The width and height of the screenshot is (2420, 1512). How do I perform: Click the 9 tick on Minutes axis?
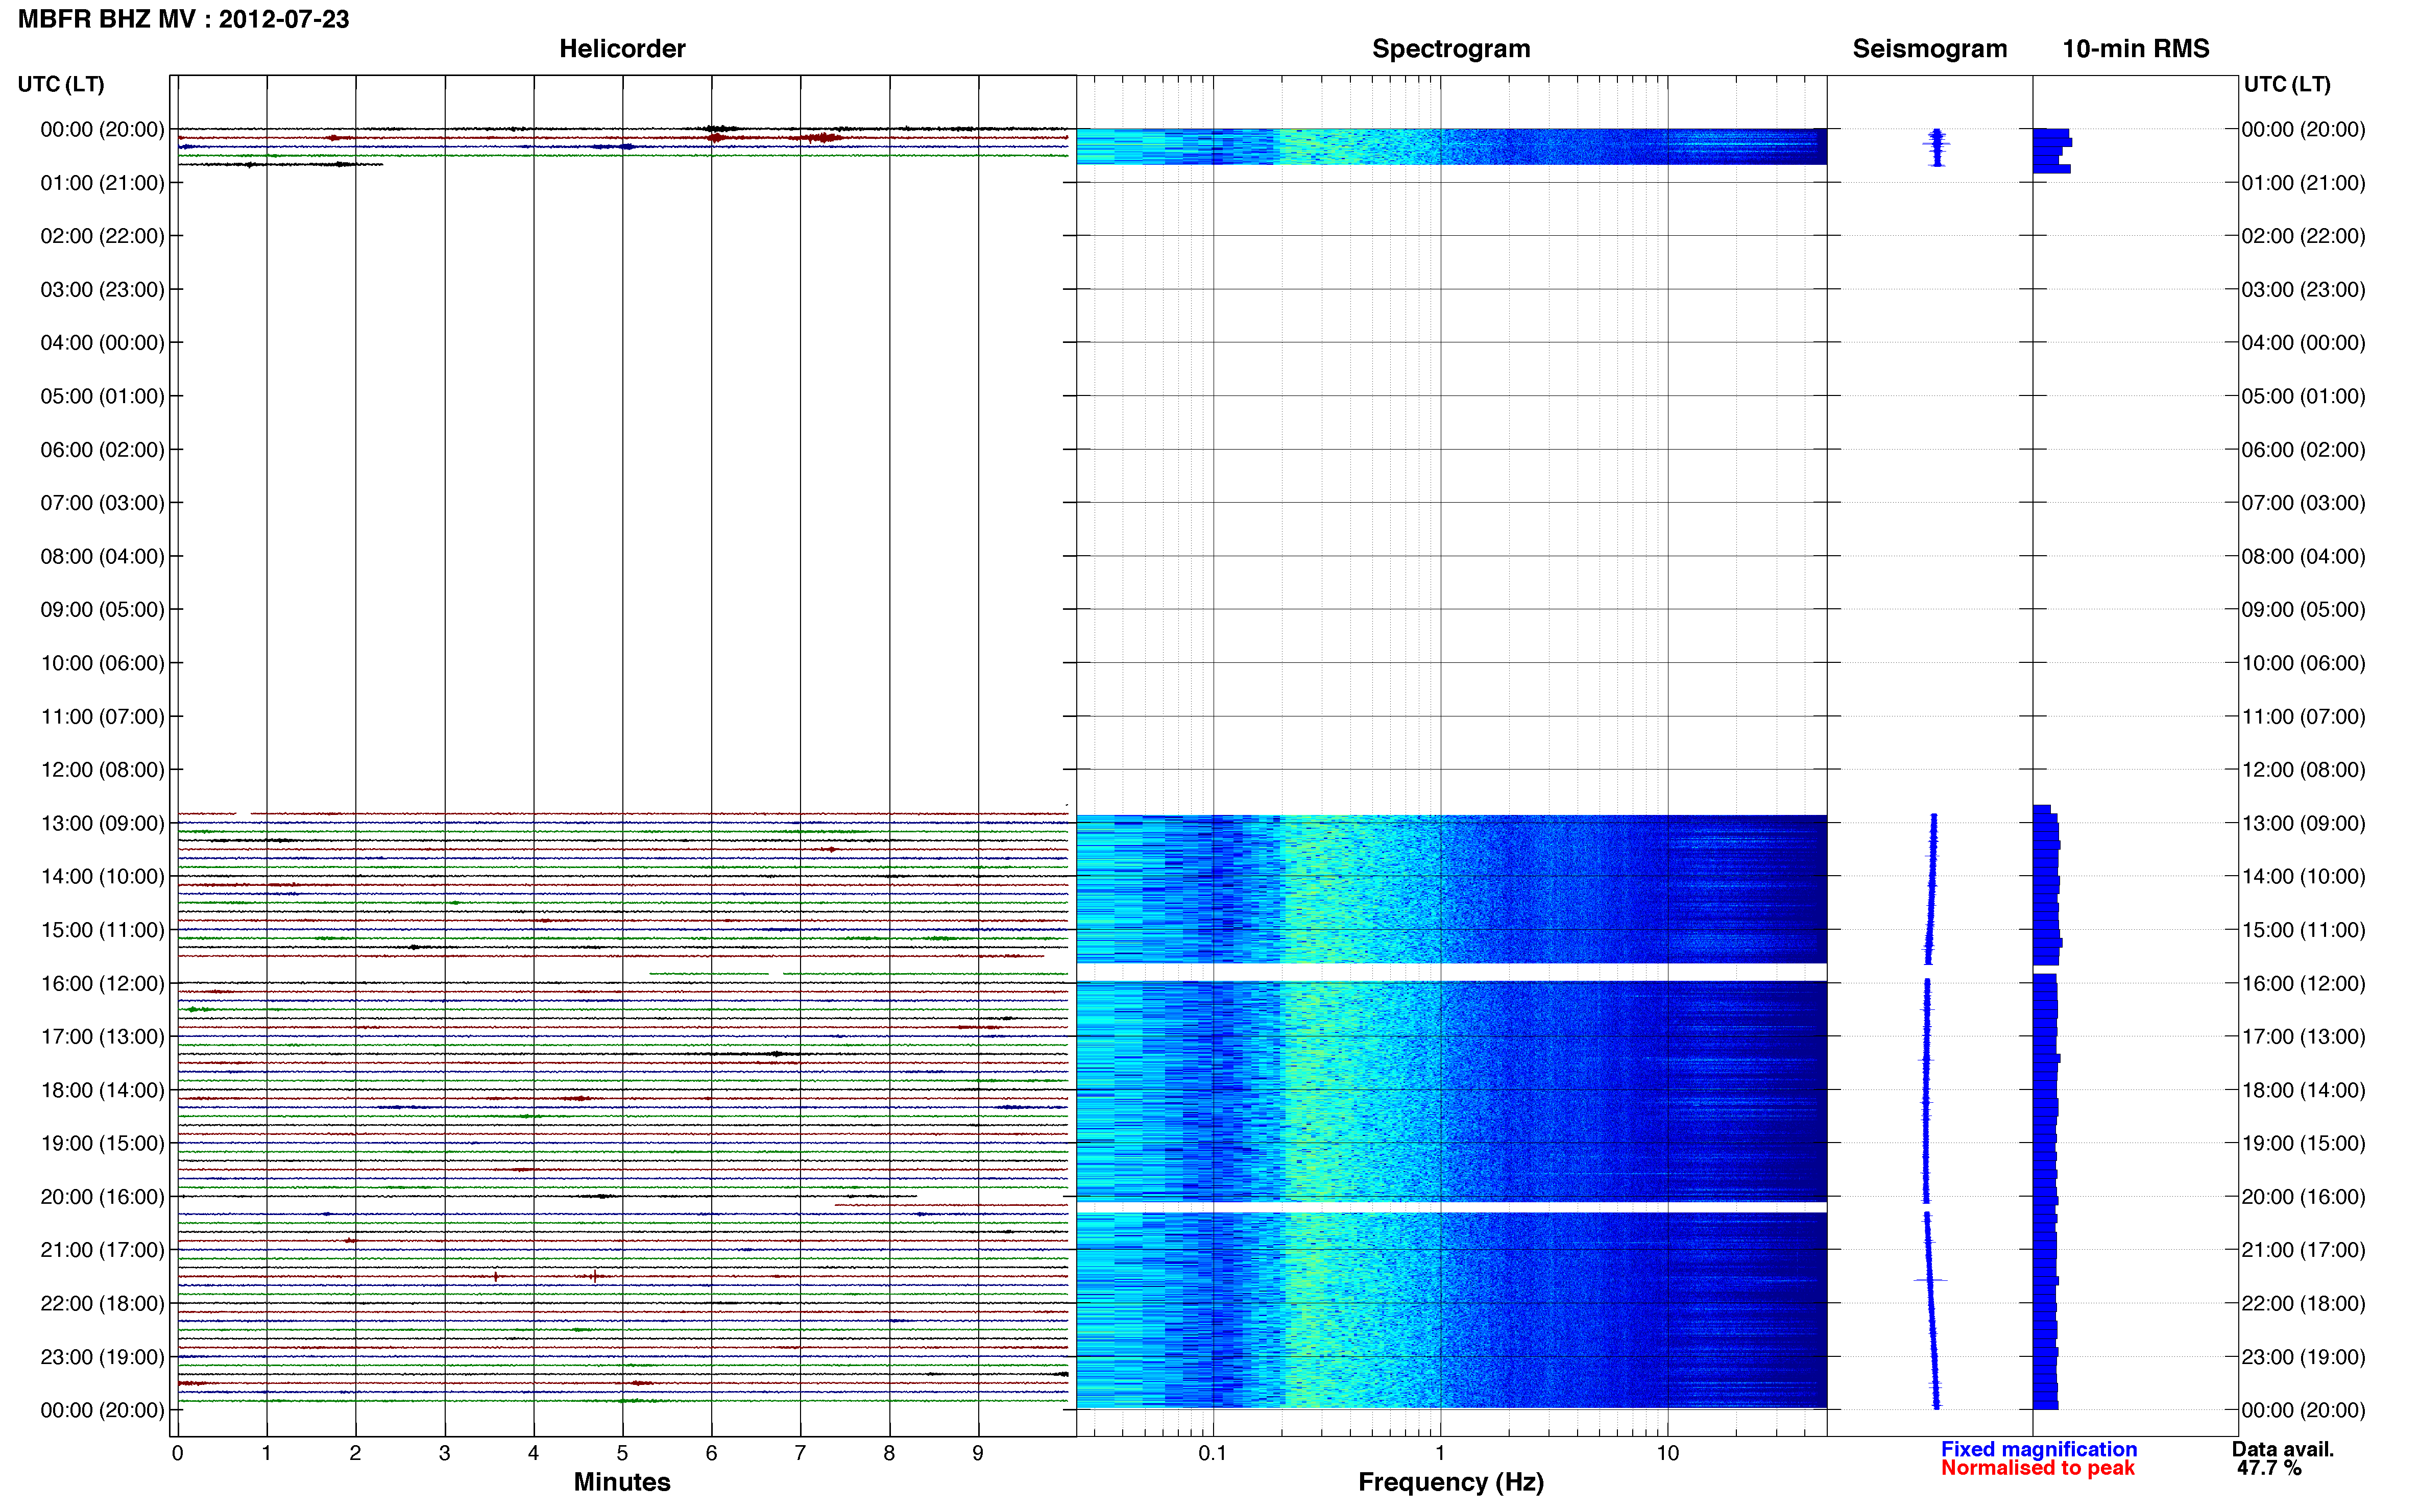(978, 1453)
